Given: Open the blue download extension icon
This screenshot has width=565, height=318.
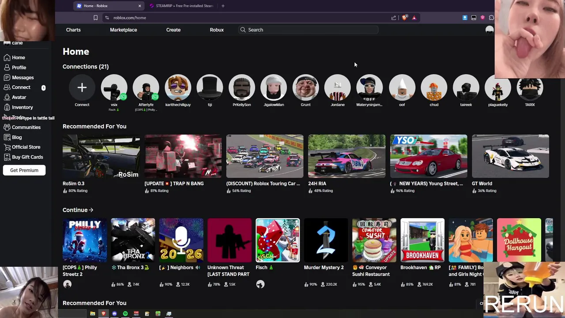Looking at the screenshot, I should pos(465,18).
